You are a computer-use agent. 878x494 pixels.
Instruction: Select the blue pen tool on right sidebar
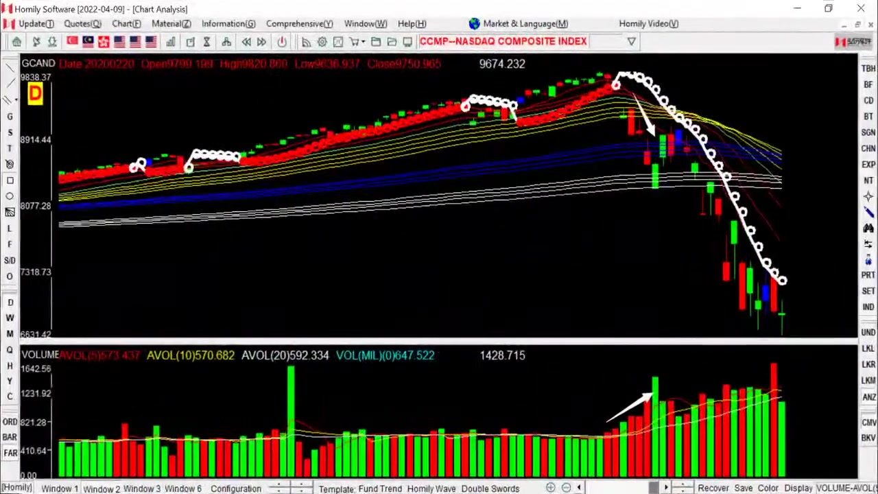coord(868,213)
